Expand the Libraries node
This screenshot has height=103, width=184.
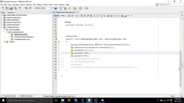[4, 42]
